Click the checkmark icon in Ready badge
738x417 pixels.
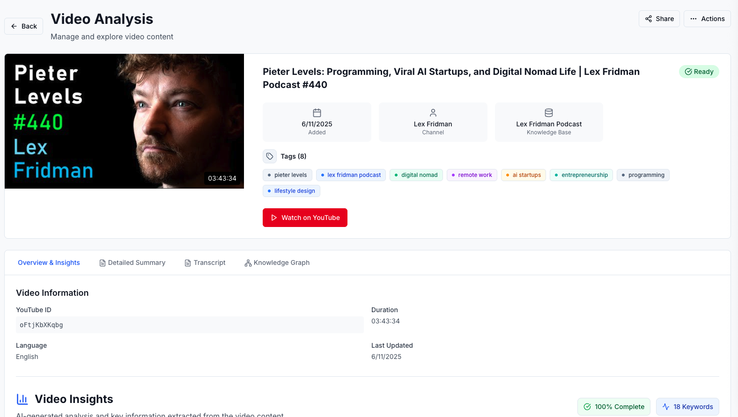click(x=688, y=72)
